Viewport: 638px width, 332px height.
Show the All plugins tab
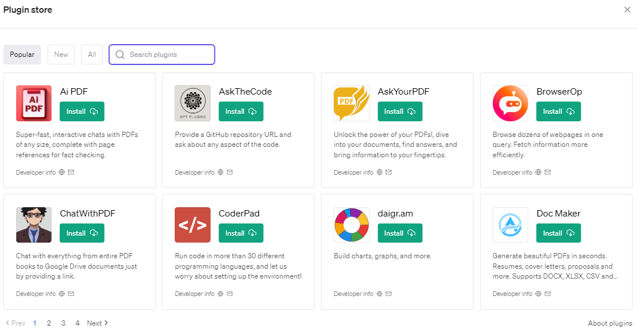pos(92,55)
